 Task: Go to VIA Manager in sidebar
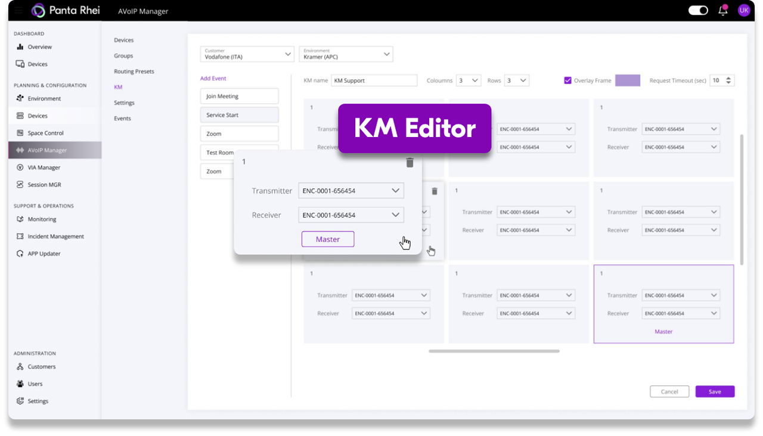[x=44, y=168]
